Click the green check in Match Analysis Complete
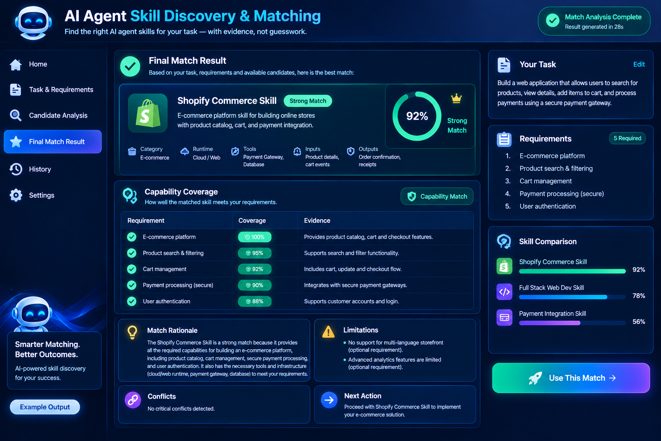 click(553, 20)
